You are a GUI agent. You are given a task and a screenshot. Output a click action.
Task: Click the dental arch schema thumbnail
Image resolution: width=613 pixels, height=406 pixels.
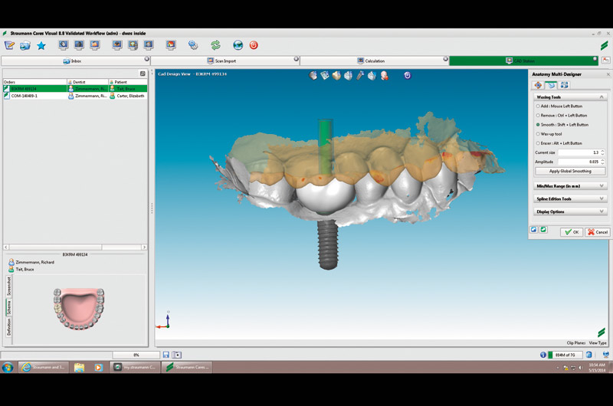pos(79,309)
